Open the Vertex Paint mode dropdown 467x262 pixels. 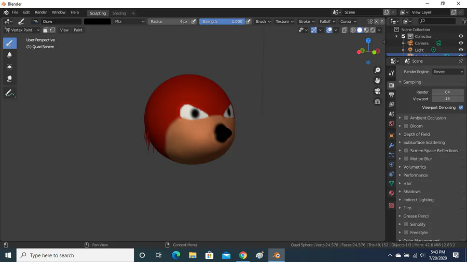click(x=22, y=30)
